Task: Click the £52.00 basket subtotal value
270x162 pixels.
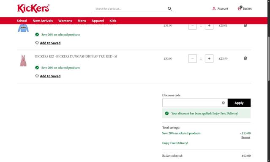Action: (x=246, y=156)
